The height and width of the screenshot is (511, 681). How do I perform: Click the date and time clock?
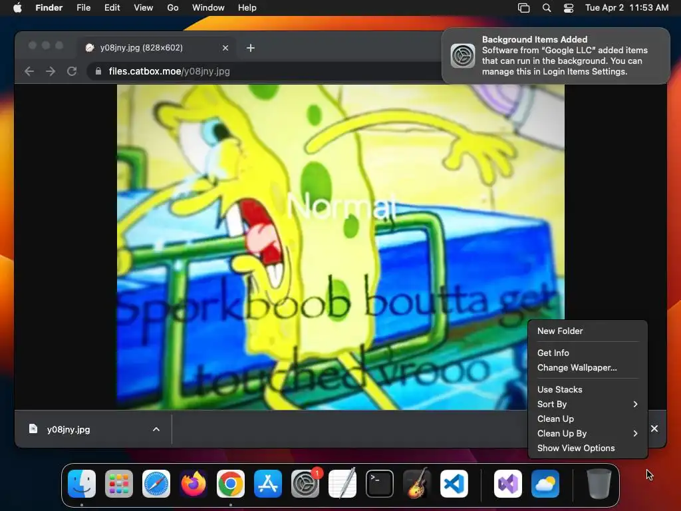[626, 8]
